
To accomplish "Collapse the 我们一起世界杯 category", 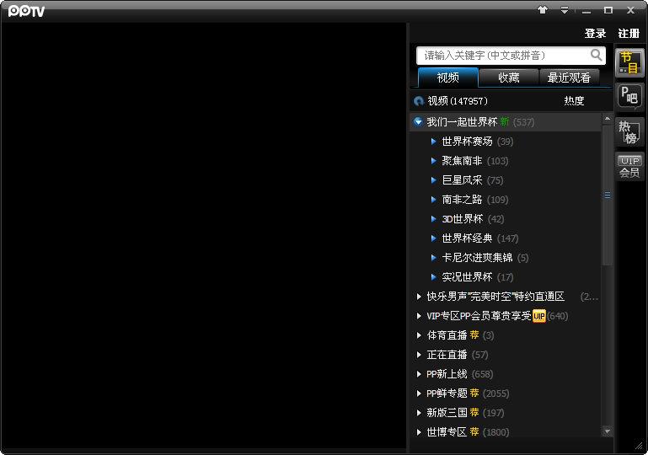I will coord(418,122).
